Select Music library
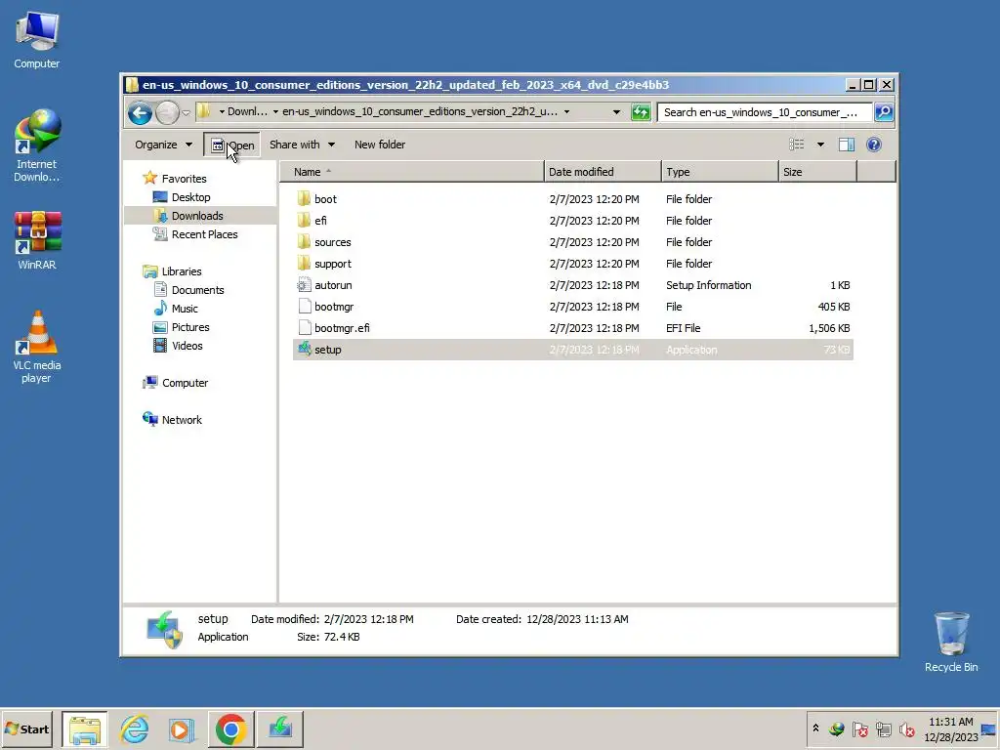Viewport: 1000px width, 750px height. pyautogui.click(x=176, y=309)
